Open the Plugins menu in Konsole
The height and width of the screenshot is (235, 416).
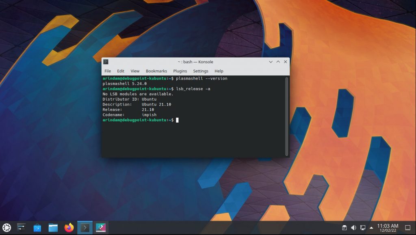click(x=180, y=71)
